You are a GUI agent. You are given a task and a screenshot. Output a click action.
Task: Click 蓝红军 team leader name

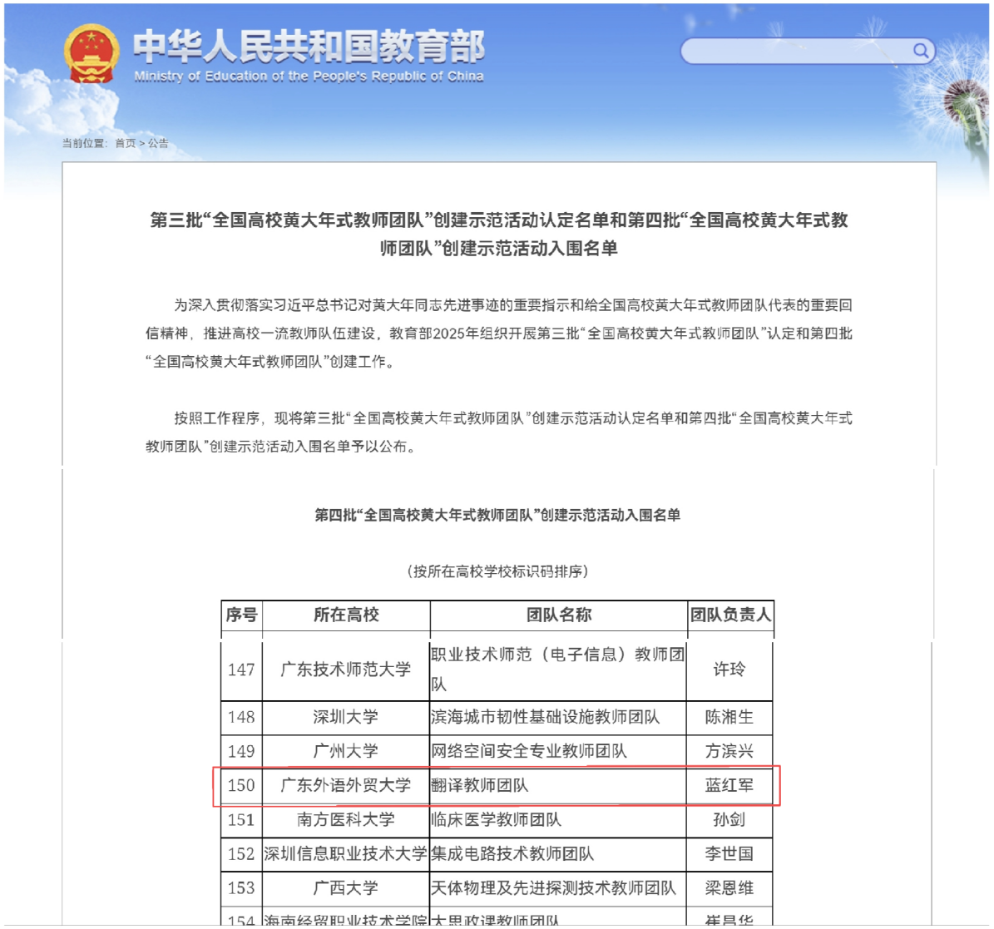(x=730, y=784)
